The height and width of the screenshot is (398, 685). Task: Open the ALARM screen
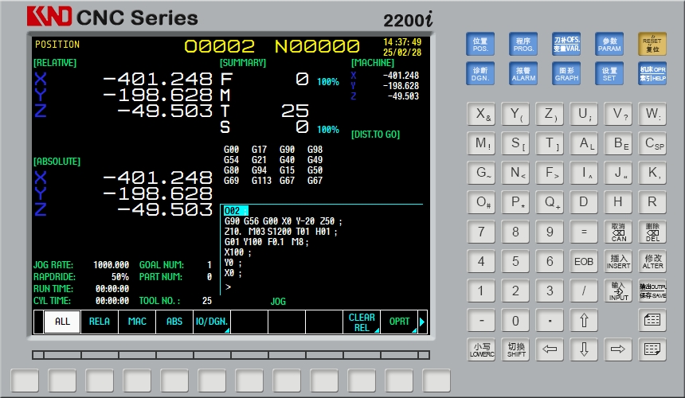(x=523, y=75)
